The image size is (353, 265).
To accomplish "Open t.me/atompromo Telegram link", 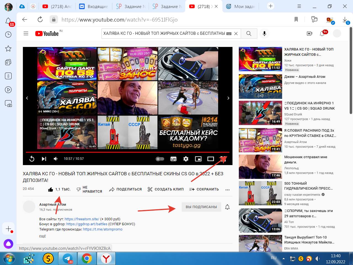I will pyautogui.click(x=103, y=229).
